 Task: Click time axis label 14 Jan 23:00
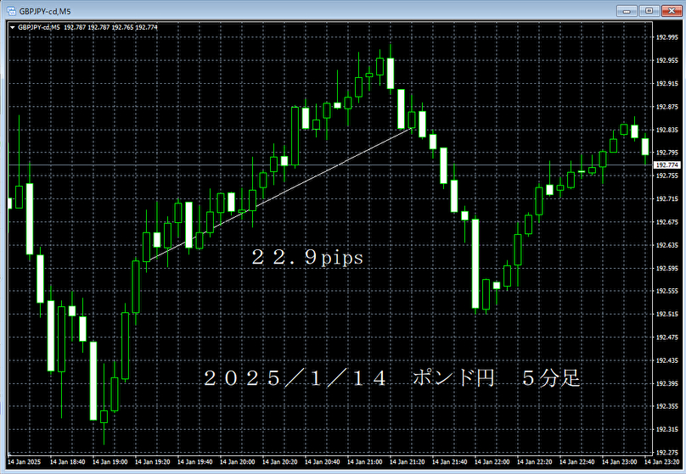[x=619, y=462]
